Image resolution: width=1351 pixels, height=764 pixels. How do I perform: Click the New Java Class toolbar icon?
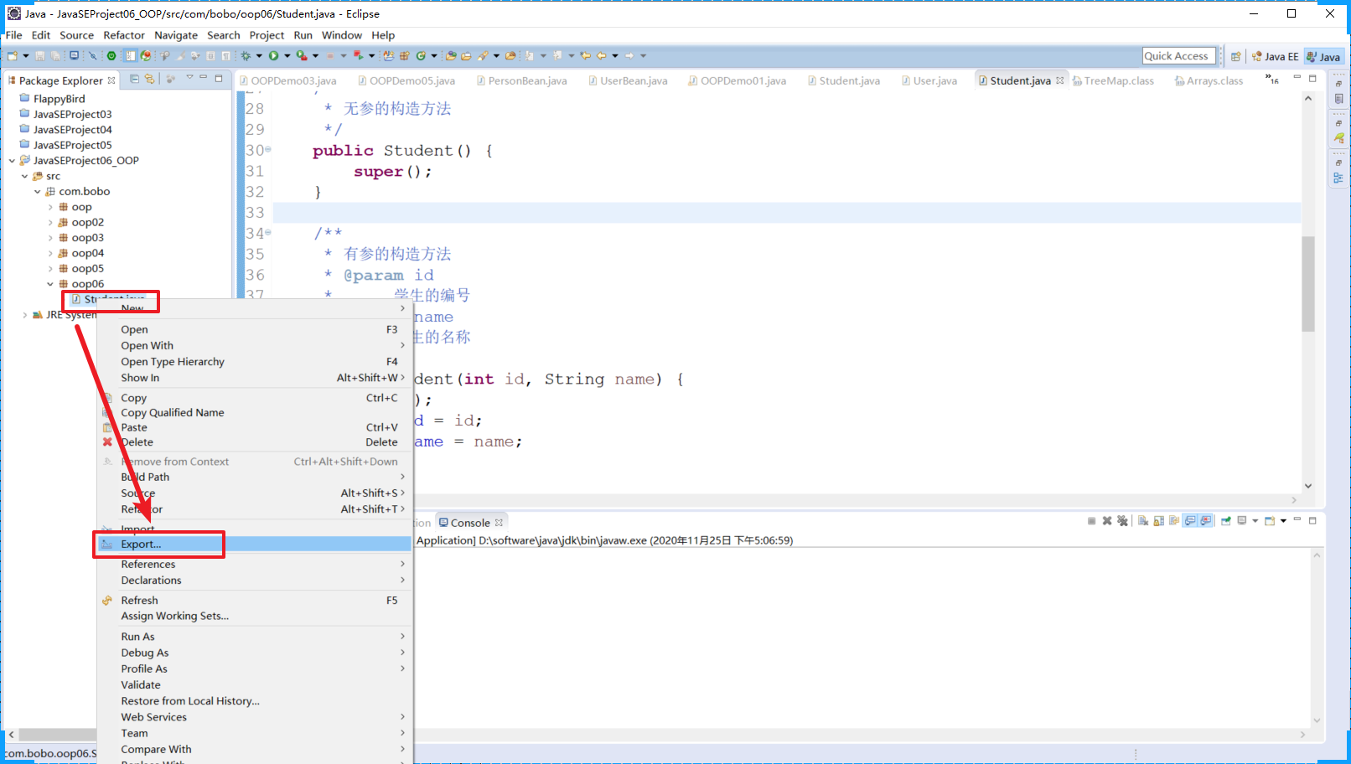point(421,55)
